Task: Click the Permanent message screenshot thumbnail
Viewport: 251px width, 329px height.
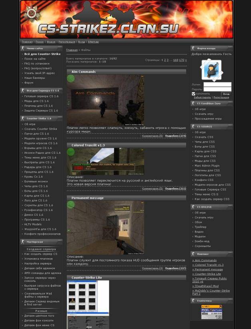Action: [105, 228]
